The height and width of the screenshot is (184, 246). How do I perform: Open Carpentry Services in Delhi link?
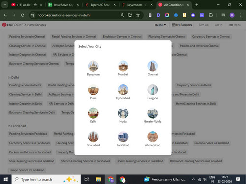[193, 85]
